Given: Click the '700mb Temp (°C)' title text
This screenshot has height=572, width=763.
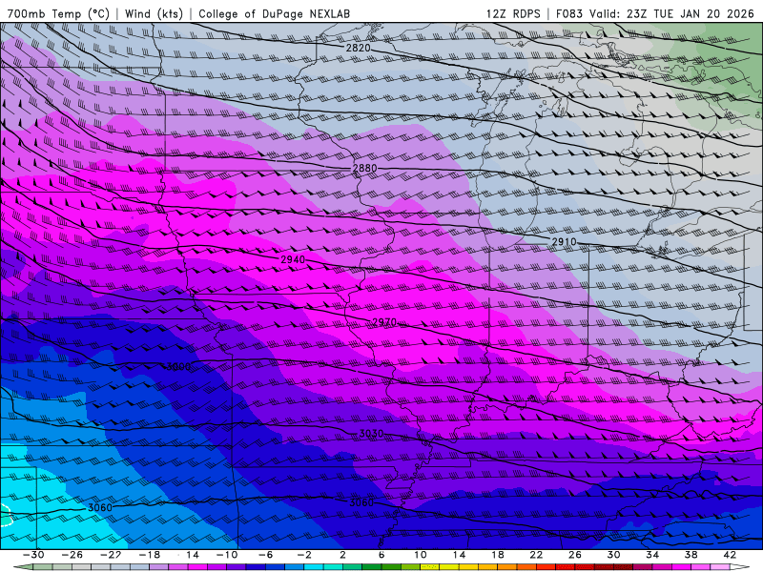Looking at the screenshot, I should point(58,13).
